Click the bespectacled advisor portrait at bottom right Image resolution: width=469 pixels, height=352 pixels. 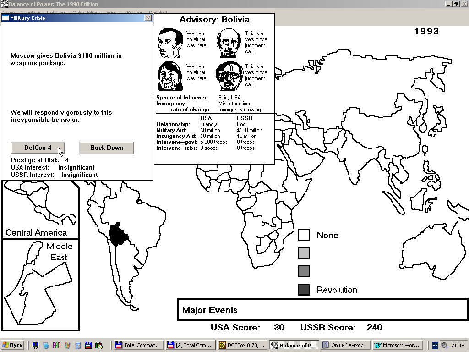pyautogui.click(x=229, y=76)
